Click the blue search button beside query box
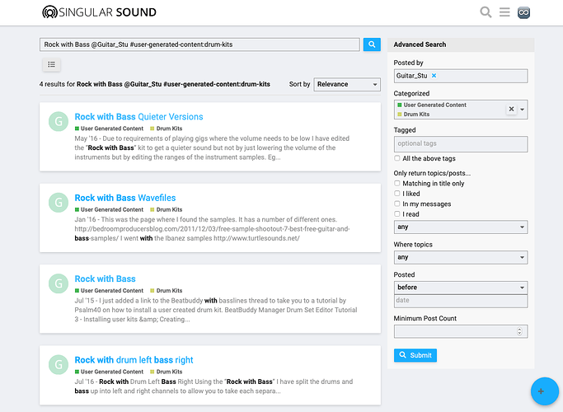Viewport: 563px width, 412px height. (x=372, y=44)
